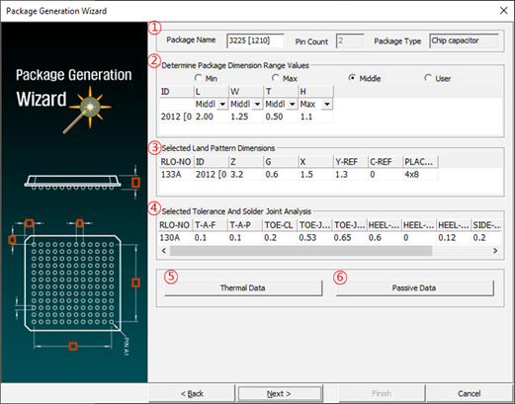This screenshot has width=515, height=404.
Task: Click the package side-view profile diagram
Action: (x=72, y=182)
